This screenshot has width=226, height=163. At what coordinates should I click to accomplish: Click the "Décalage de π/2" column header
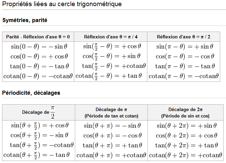[x=38, y=112]
